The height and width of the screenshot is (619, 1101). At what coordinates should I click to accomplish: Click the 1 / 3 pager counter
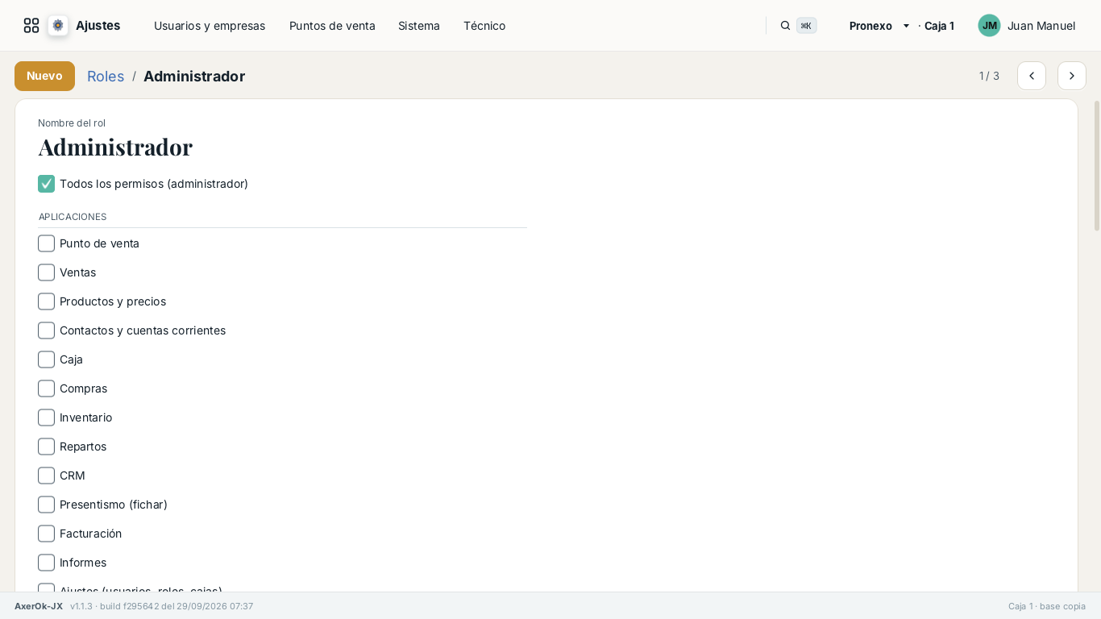(989, 76)
